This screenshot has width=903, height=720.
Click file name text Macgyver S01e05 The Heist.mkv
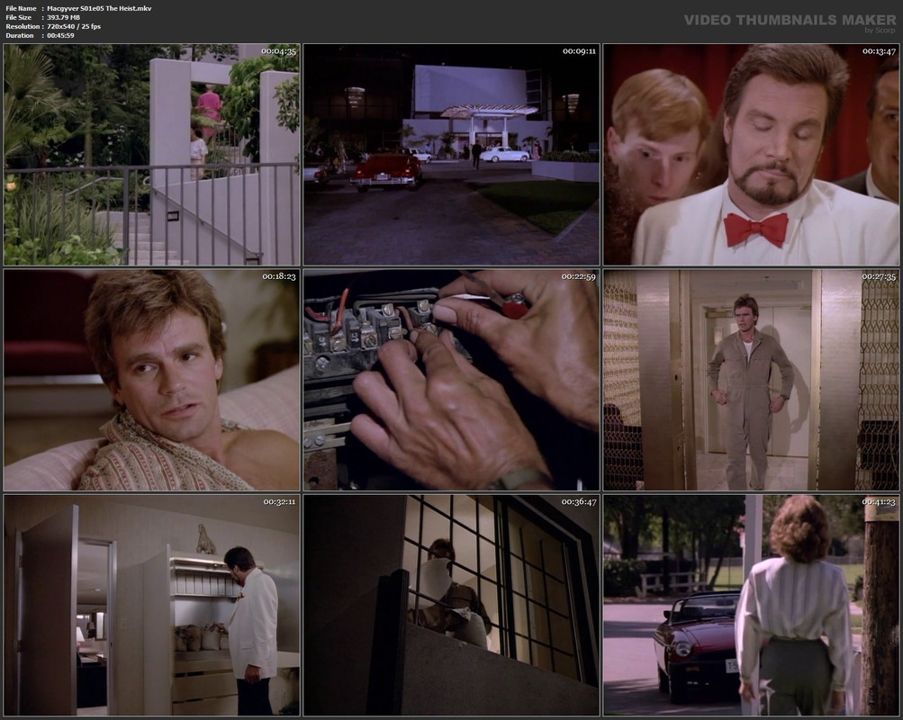(99, 9)
